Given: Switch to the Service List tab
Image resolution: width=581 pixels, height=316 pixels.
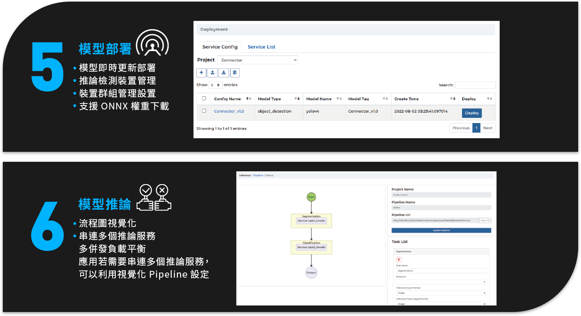Looking at the screenshot, I should point(261,47).
